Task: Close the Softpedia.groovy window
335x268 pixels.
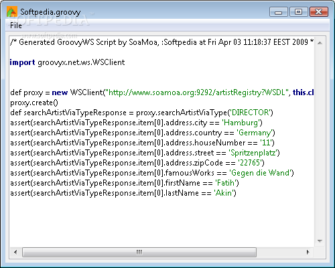Action: click(x=319, y=11)
